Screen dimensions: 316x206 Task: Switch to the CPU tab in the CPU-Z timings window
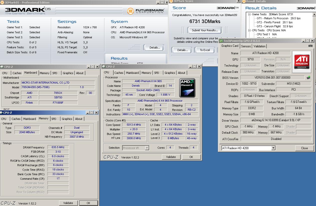point(4,119)
